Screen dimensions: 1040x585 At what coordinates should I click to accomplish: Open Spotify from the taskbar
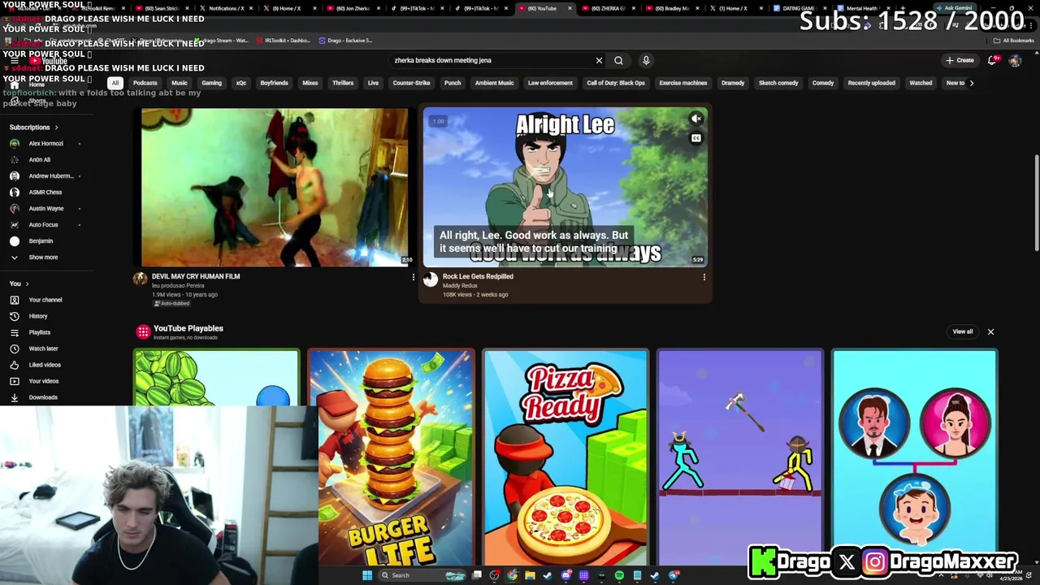click(619, 575)
